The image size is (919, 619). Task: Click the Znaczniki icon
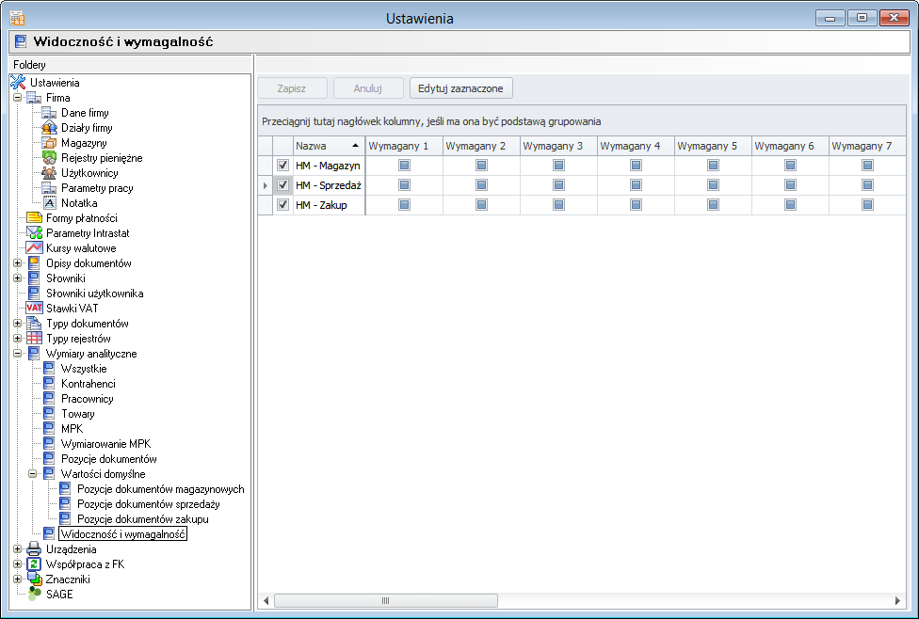click(x=35, y=579)
